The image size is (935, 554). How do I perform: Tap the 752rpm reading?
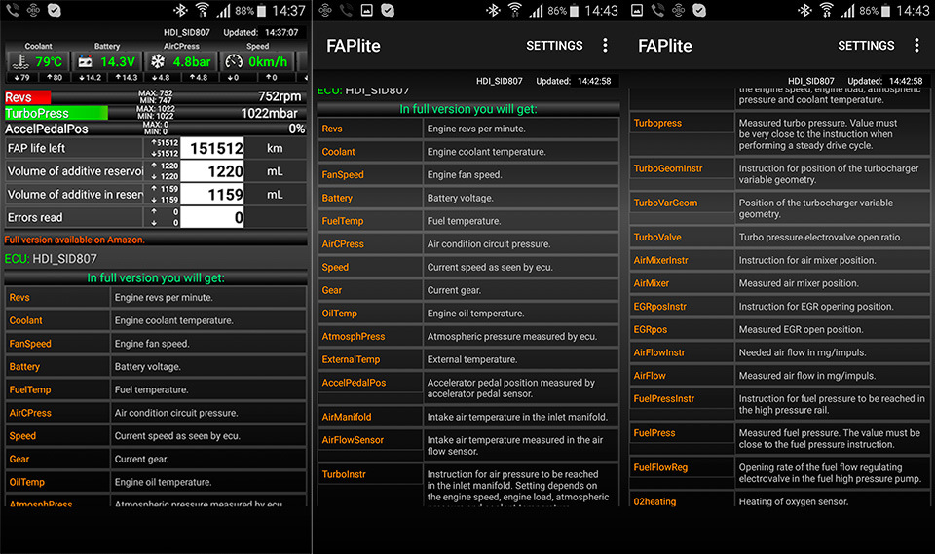pos(280,96)
